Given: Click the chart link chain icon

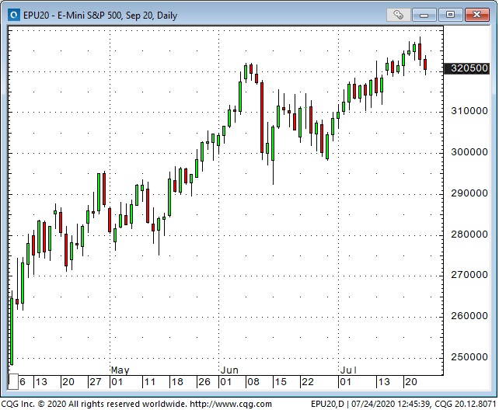Looking at the screenshot, I should 399,15.
